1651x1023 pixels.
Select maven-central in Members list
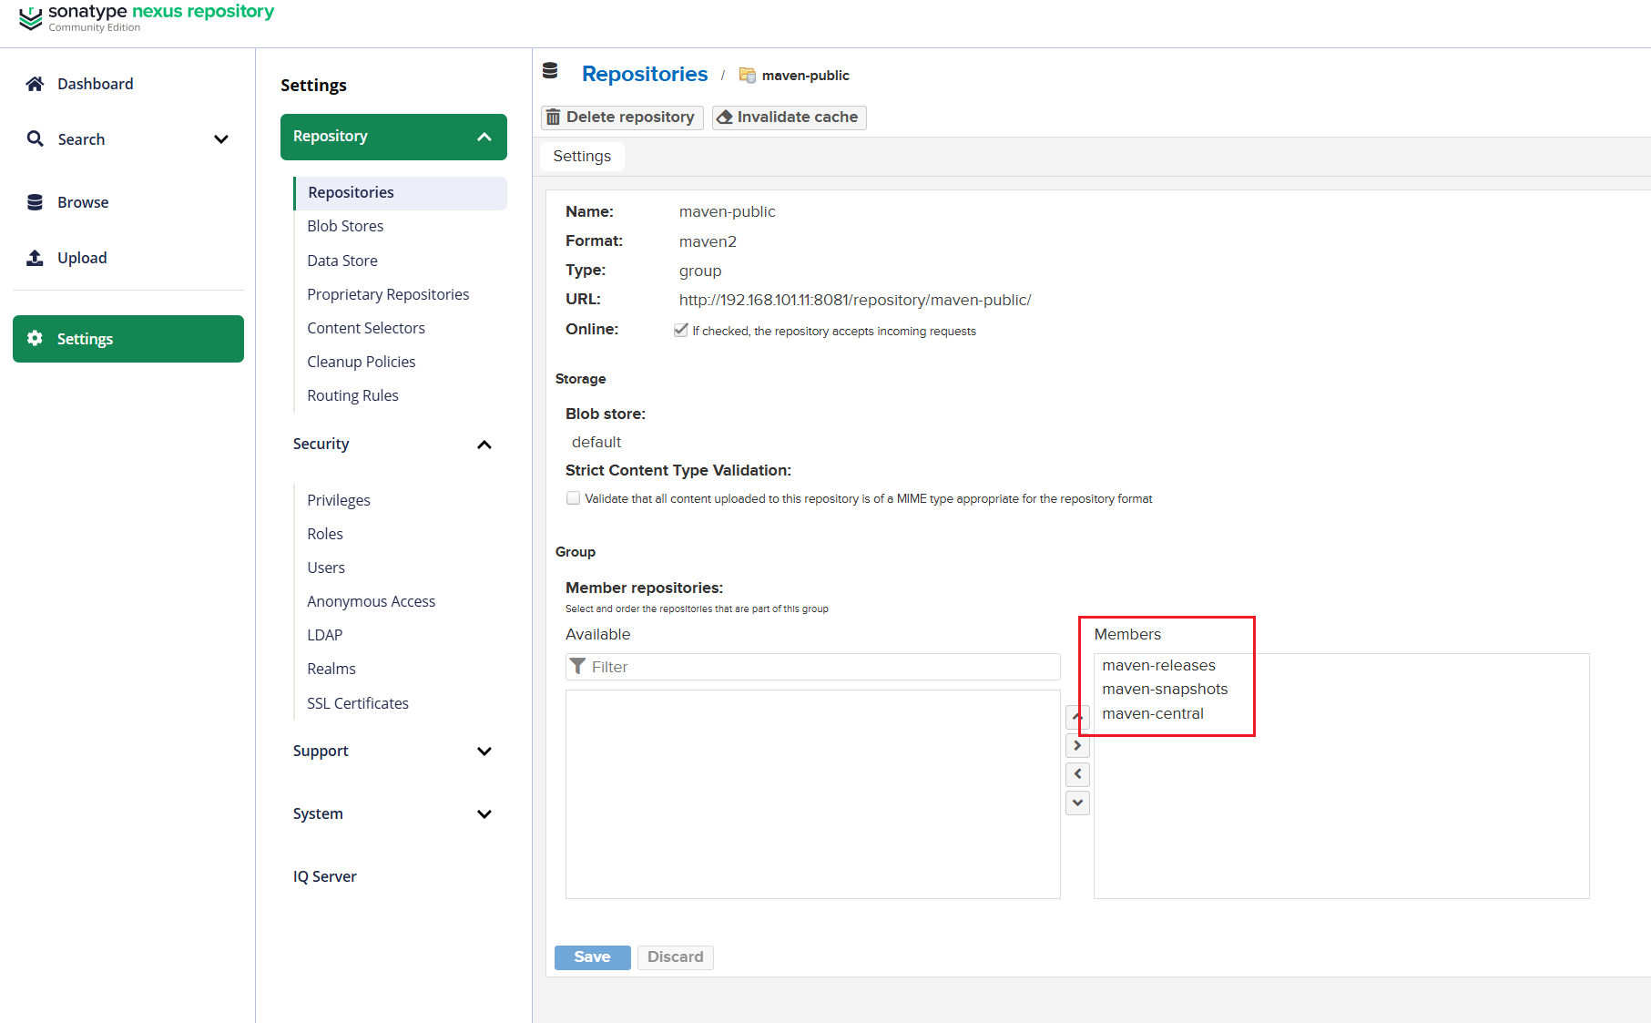[x=1153, y=714]
